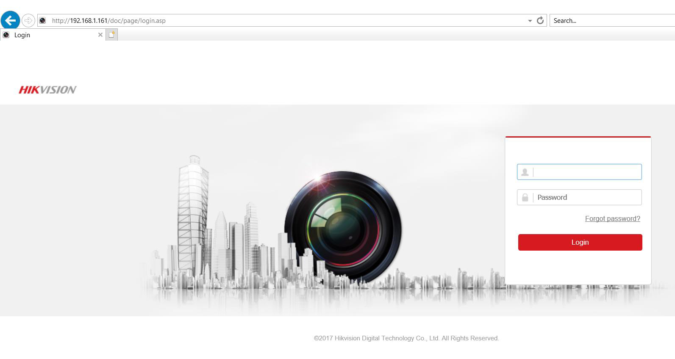The width and height of the screenshot is (675, 359).
Task: Click the padlock icon in Password field
Action: click(x=525, y=197)
